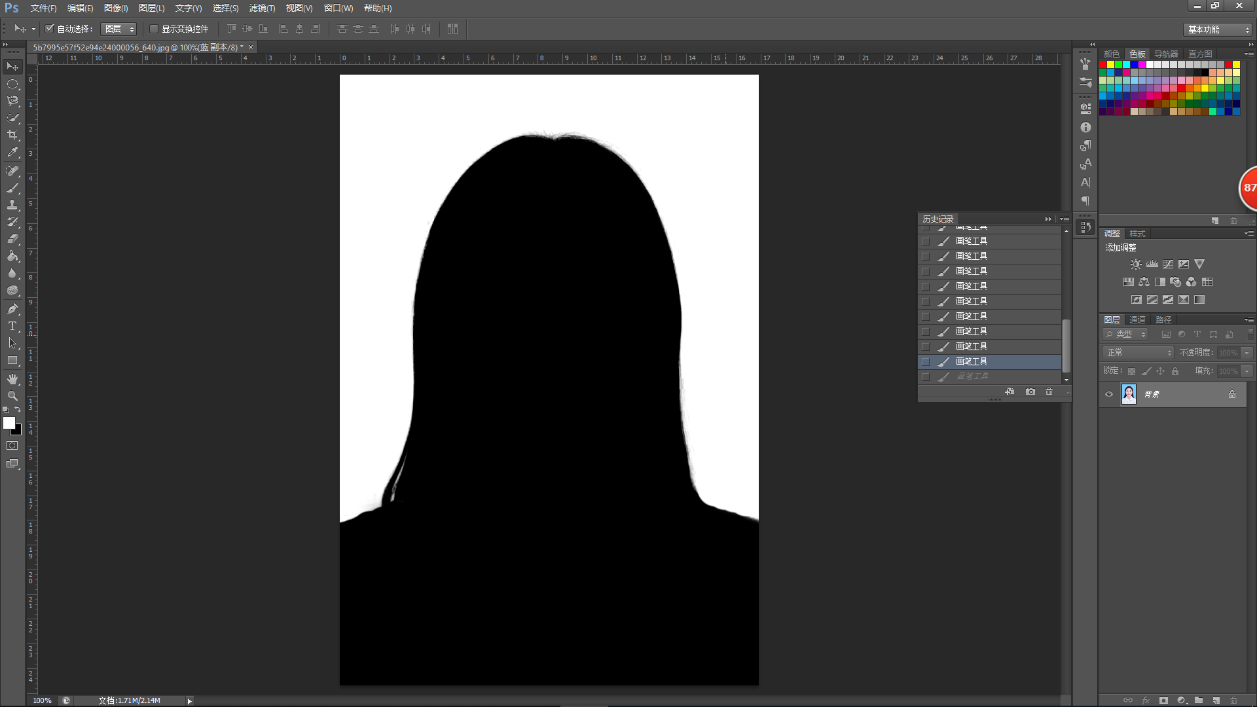The height and width of the screenshot is (707, 1257).
Task: Toggle the 自动选择 checkbox
Action: [50, 29]
